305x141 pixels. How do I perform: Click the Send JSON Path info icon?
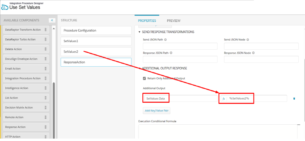point(166,40)
